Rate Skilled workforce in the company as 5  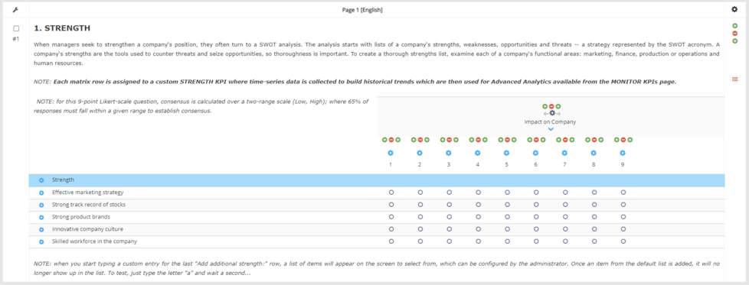(507, 241)
